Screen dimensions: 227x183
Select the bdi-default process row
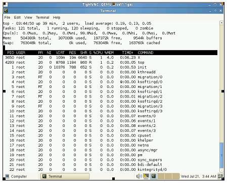[x=110, y=165]
